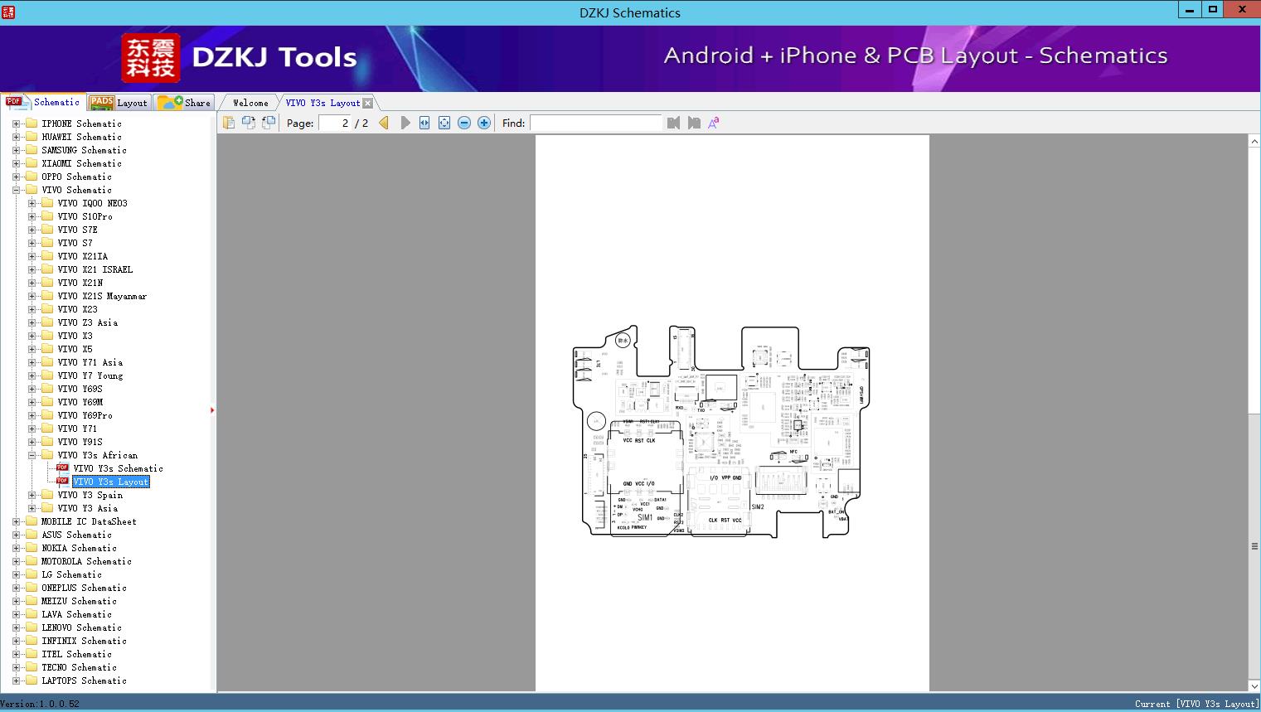Click the find previous match icon
This screenshot has height=712, width=1261.
tap(673, 123)
